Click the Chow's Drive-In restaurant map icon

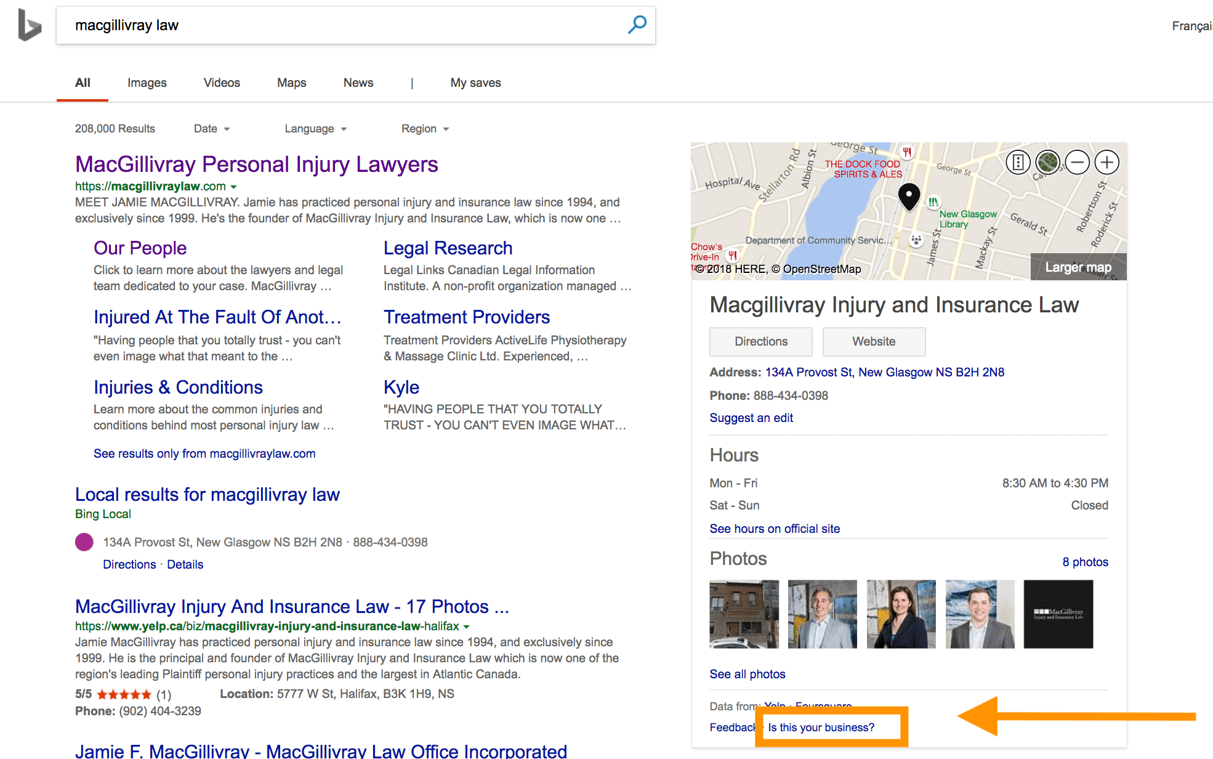[x=733, y=255]
